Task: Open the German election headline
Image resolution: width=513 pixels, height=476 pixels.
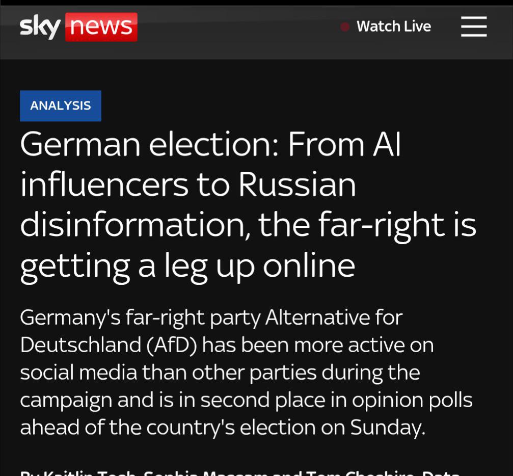Action: [x=248, y=205]
